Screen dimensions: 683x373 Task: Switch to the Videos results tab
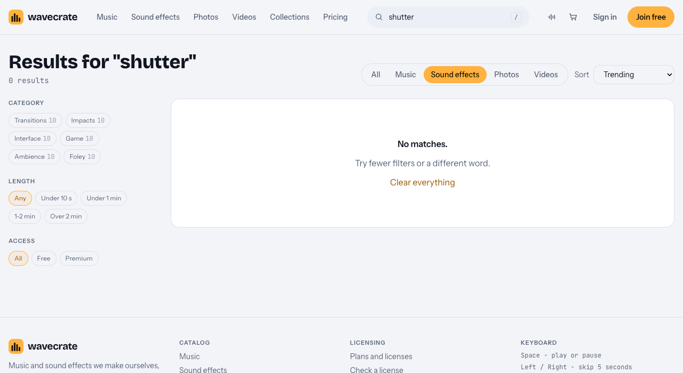pos(546,75)
